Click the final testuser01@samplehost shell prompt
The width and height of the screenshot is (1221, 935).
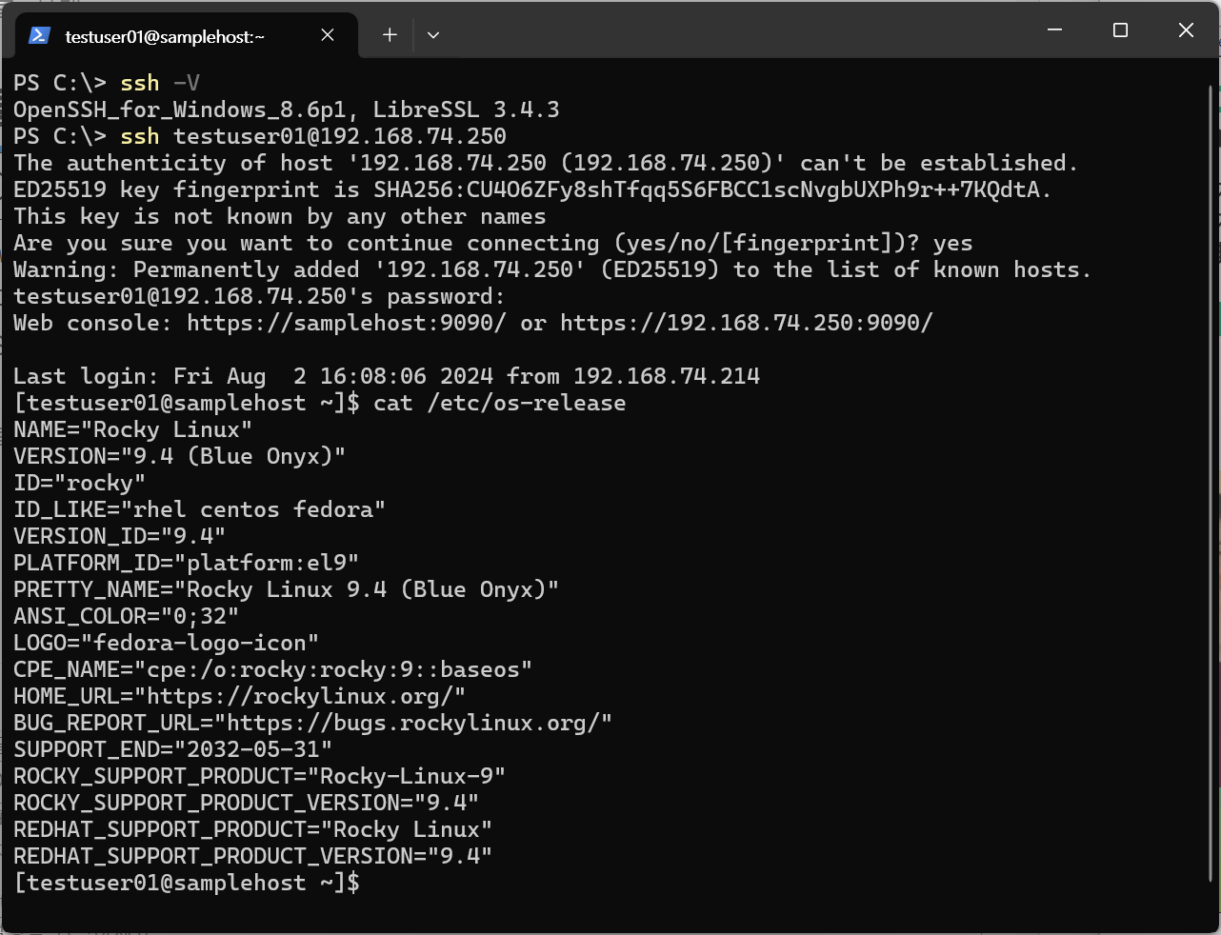click(187, 883)
